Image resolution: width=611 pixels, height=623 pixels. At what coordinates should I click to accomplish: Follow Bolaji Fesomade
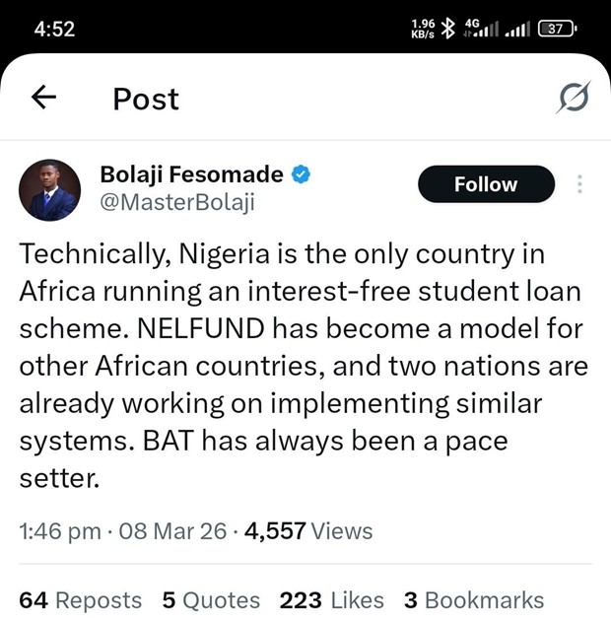click(x=486, y=184)
